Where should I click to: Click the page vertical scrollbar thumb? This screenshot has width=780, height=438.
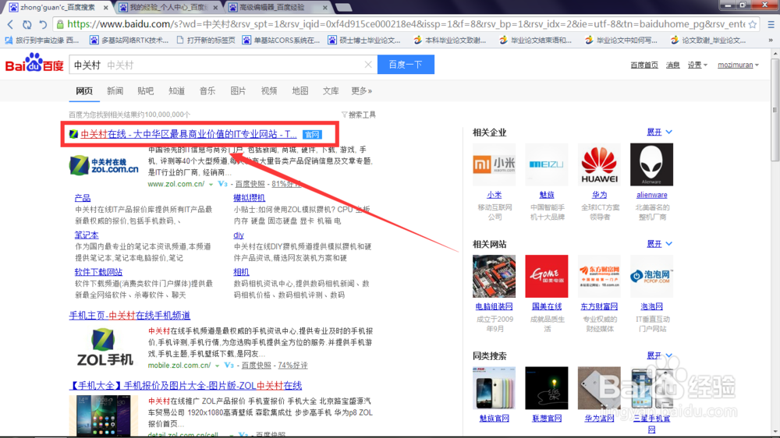(775, 109)
